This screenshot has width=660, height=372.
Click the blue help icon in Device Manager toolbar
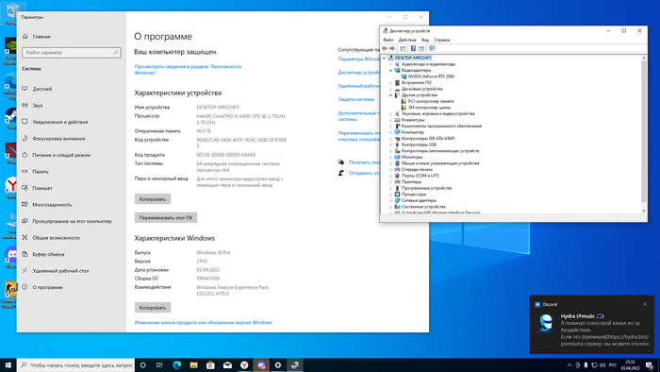[413, 48]
